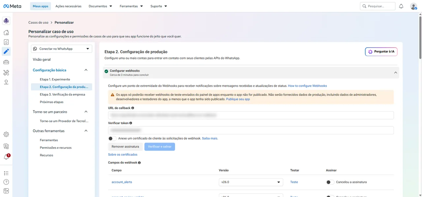Open Torne-se um Provedor de Tecnologia item
Screen dimensions: 422x197
click(x=64, y=121)
